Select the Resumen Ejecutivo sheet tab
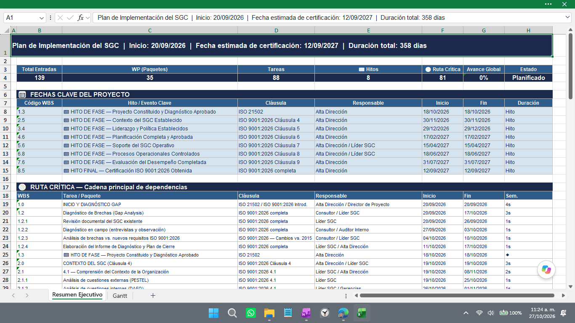 77,295
